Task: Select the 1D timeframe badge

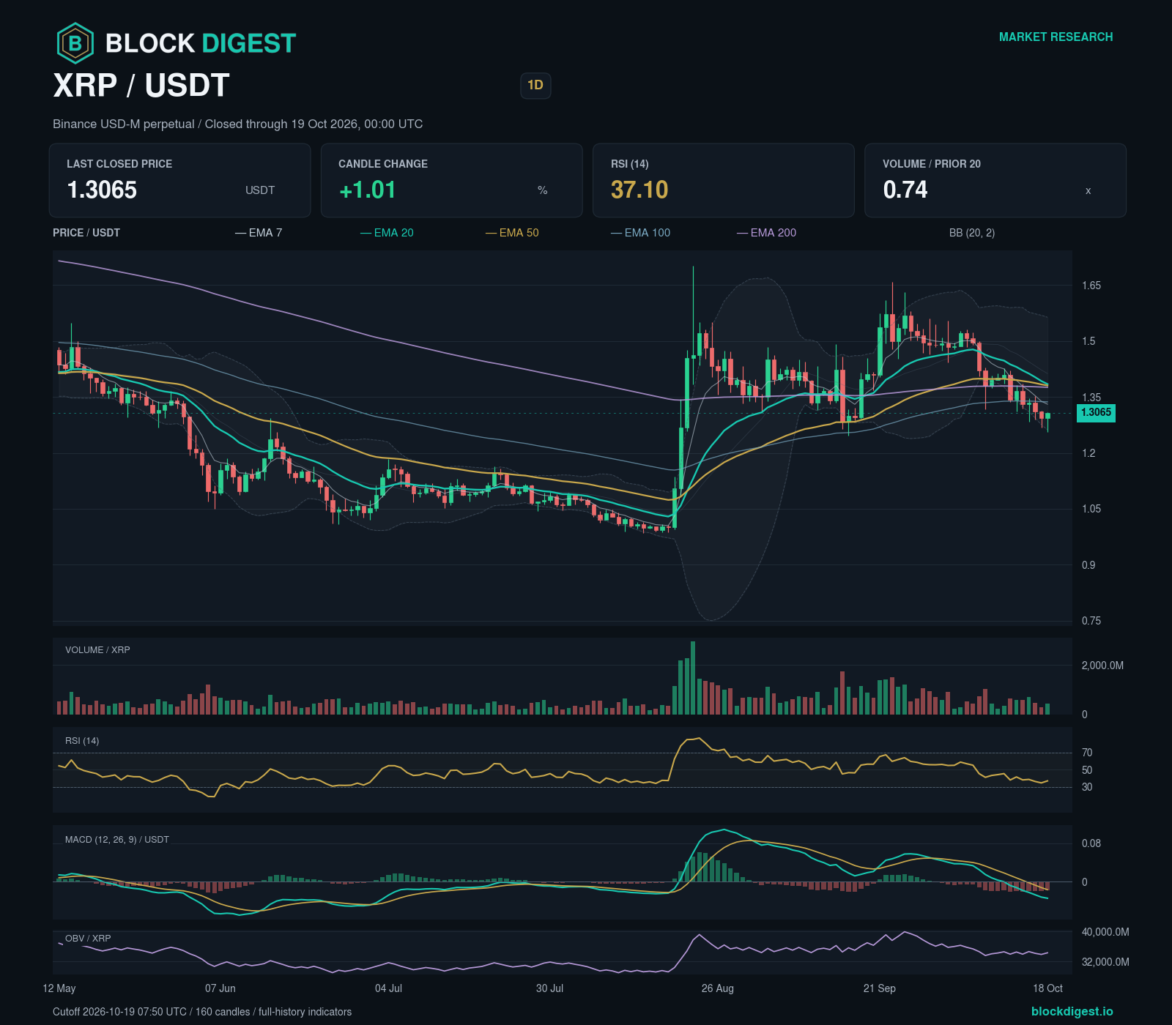Action: pos(535,86)
